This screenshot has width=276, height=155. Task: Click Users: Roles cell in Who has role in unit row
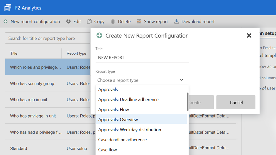coord(79,100)
